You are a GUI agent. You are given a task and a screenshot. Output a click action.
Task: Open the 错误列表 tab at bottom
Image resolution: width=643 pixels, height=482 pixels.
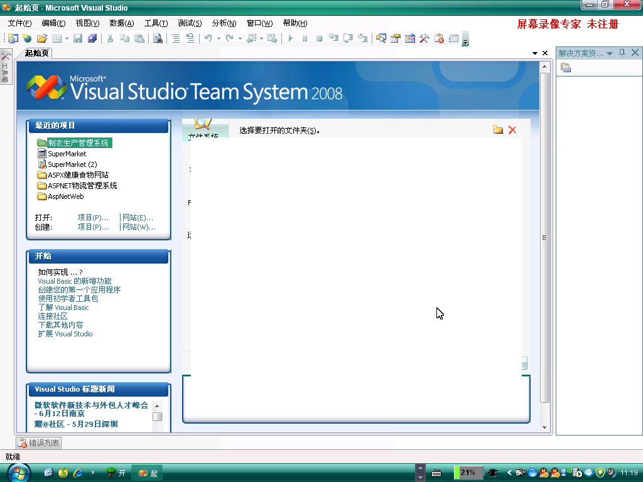coord(39,443)
